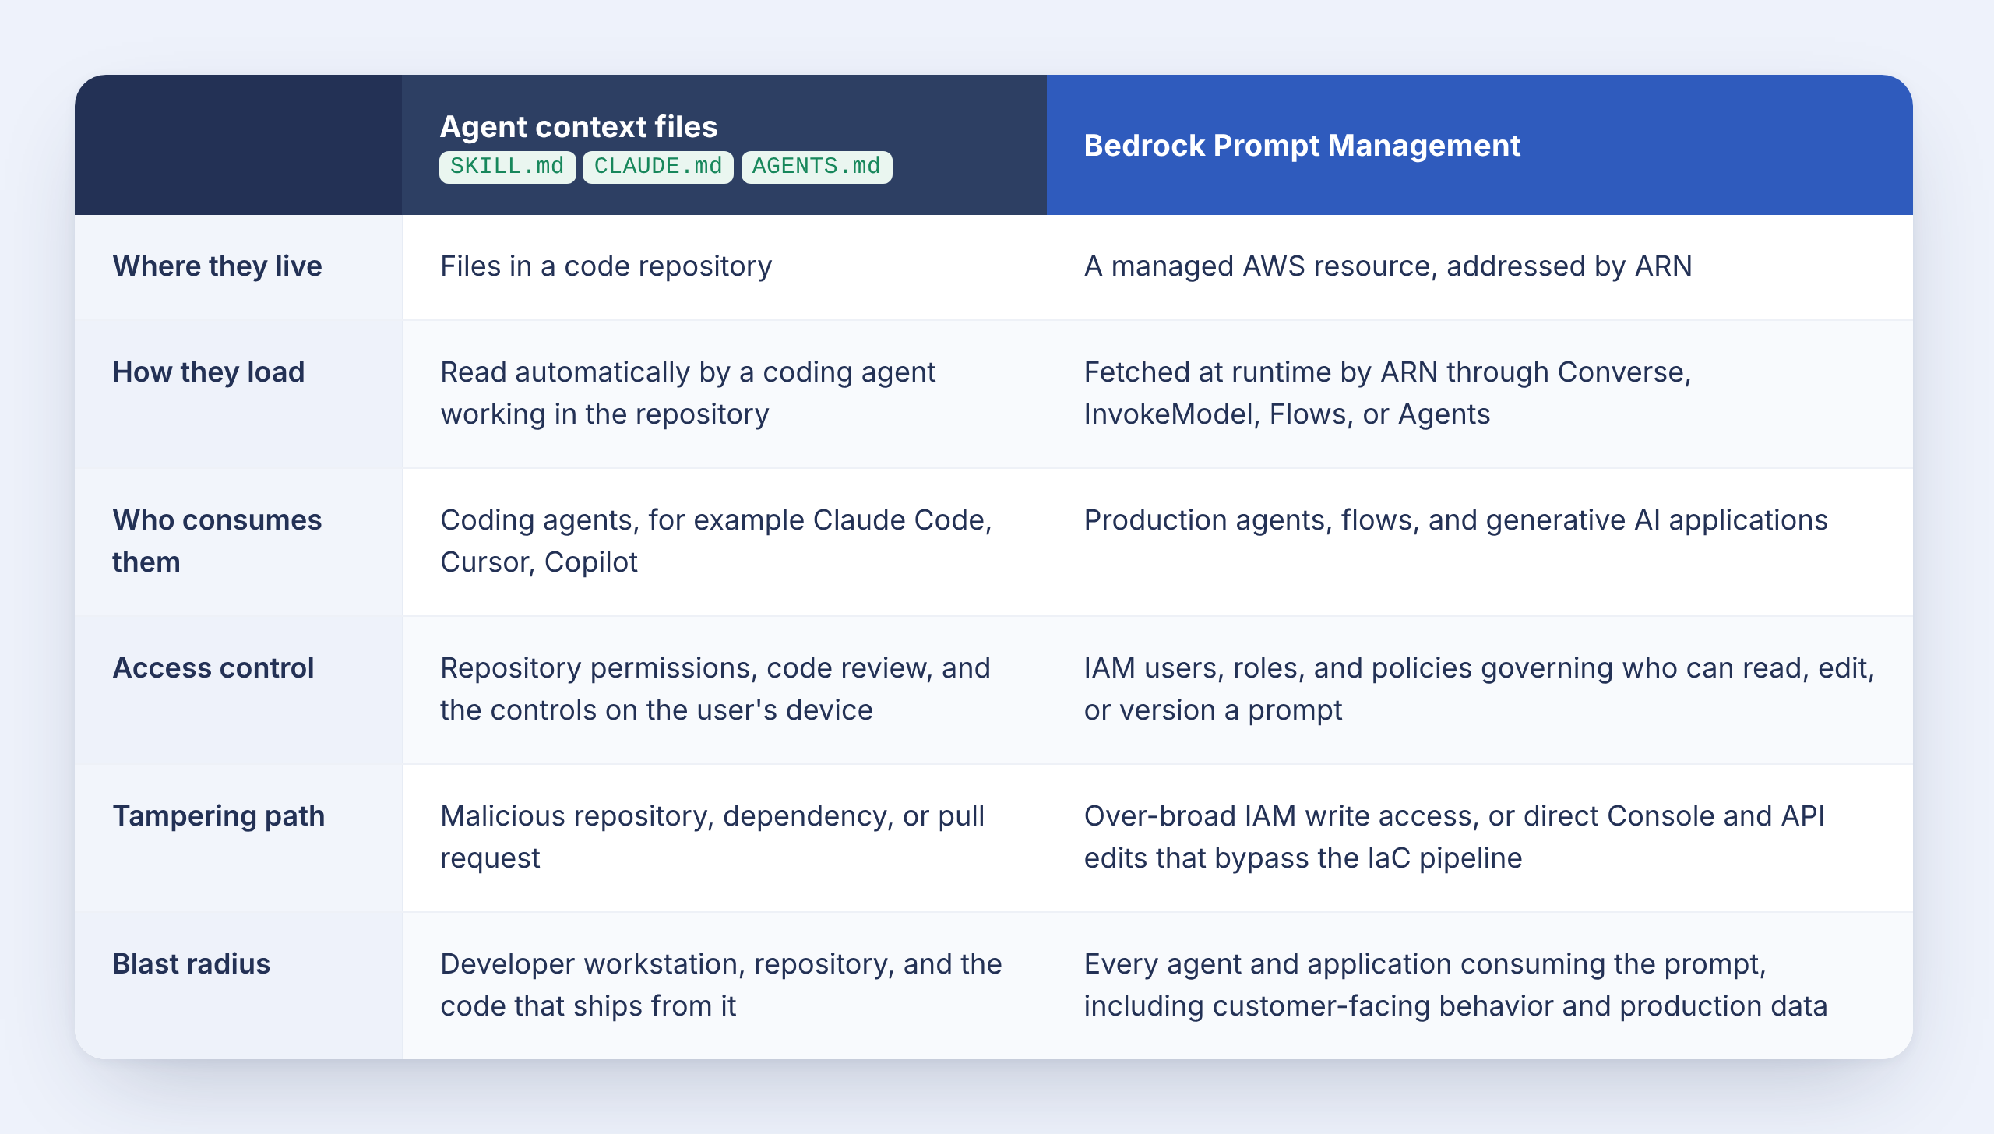Click the 'Access control' row label
Image resolution: width=1994 pixels, height=1134 pixels.
tap(213, 668)
